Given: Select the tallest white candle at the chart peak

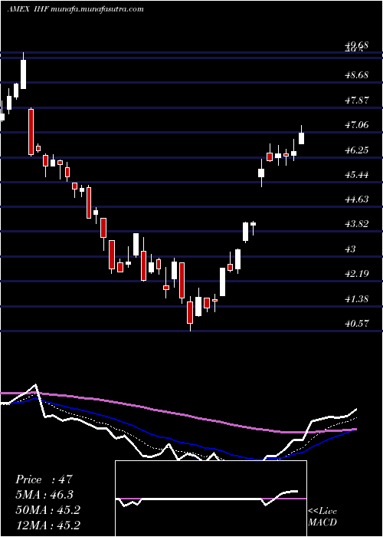Looking at the screenshot, I should [23, 74].
